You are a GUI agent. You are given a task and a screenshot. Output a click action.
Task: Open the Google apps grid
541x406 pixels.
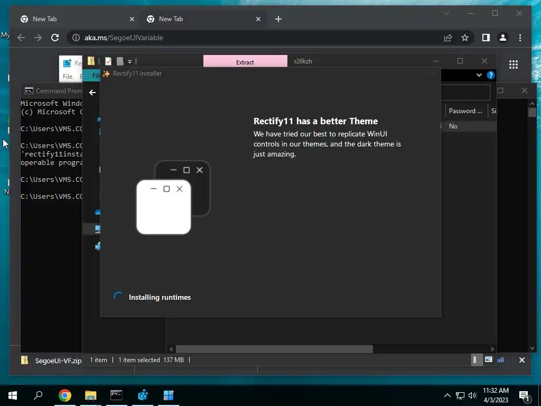[514, 64]
